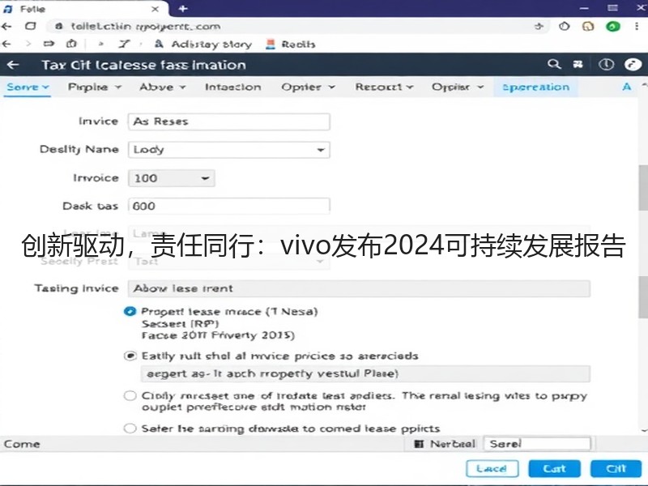Click the aegert ag- It aoch text box
Viewport: 648px width, 486px height.
point(365,373)
